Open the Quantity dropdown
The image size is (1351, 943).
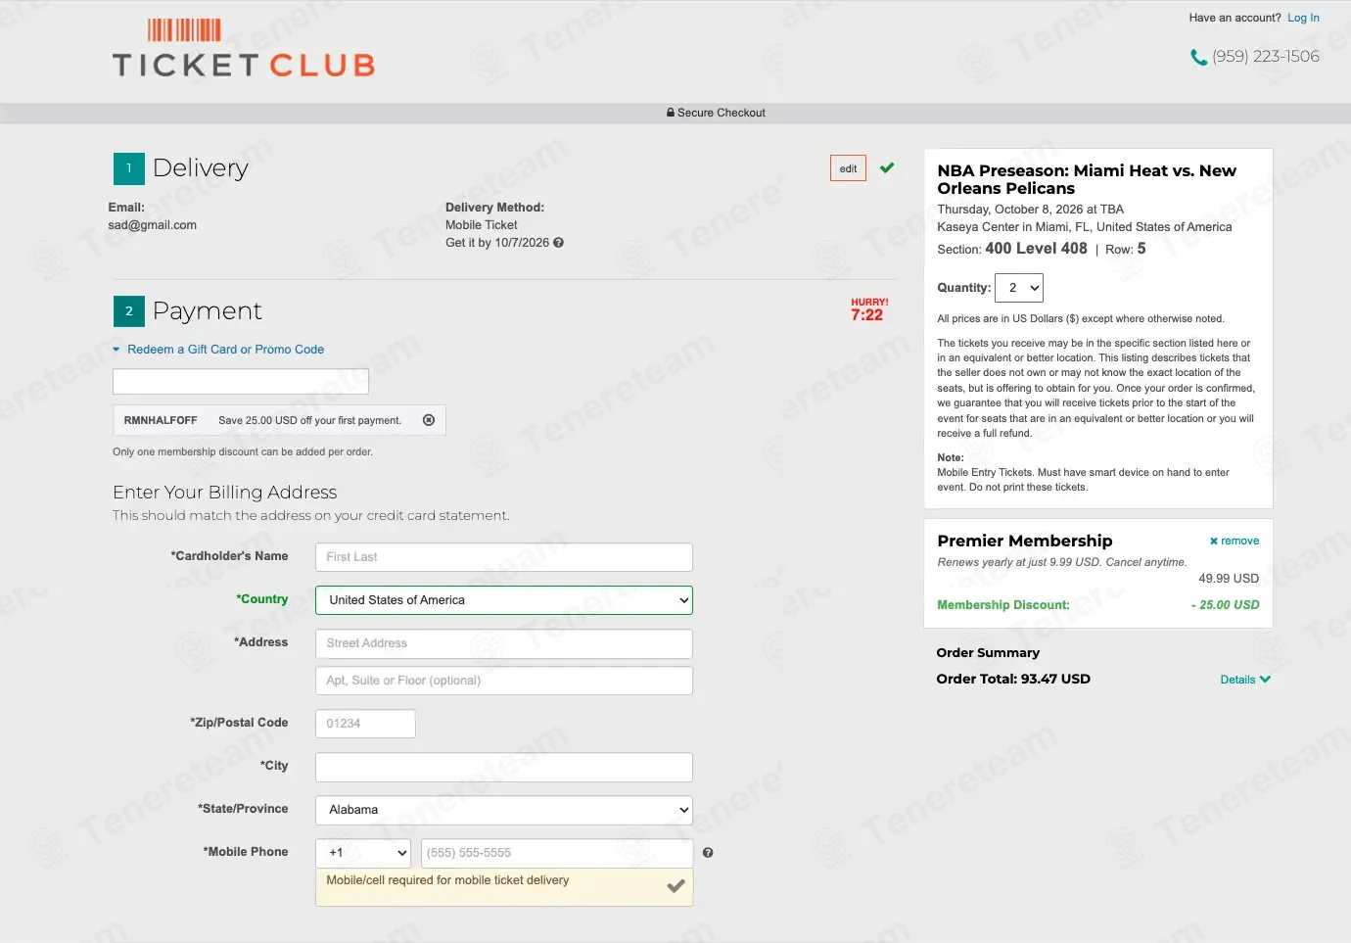1019,288
